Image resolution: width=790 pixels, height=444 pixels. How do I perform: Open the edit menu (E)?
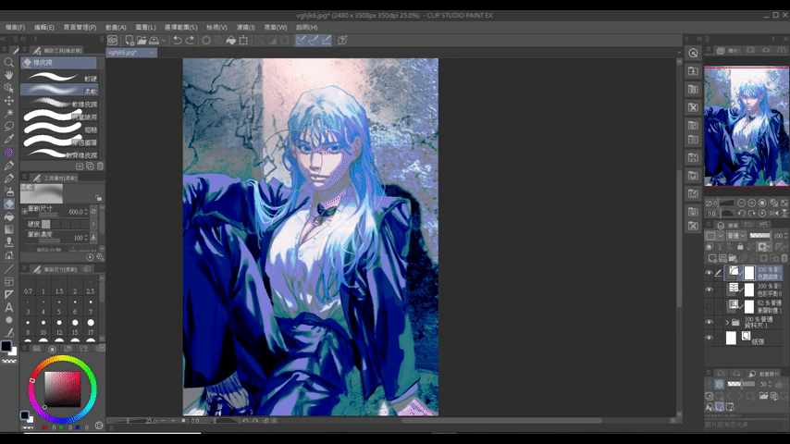pyautogui.click(x=43, y=27)
